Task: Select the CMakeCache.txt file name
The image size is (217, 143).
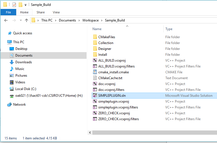Action: (x=110, y=78)
